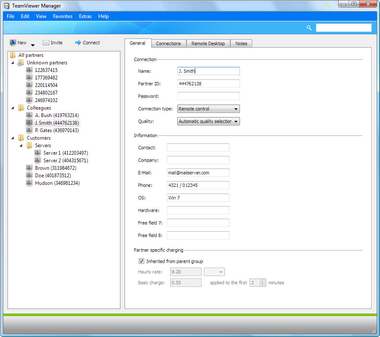The width and height of the screenshot is (380, 337).
Task: Collapse the Unknown partners group
Action: [x=13, y=63]
